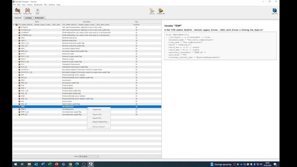Image resolution: width=297 pixels, height=167 pixels.
Task: Select the PSAL_QC variable row
Action: point(87,94)
